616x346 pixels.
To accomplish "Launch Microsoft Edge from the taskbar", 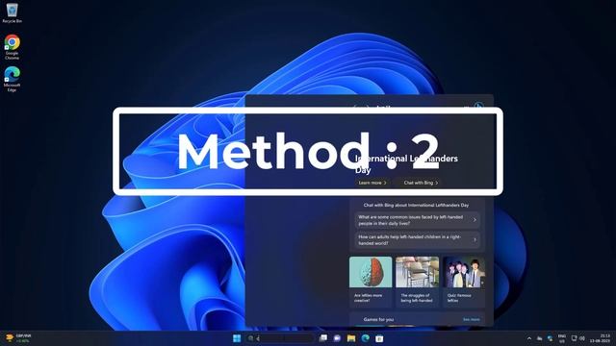I will [366, 338].
